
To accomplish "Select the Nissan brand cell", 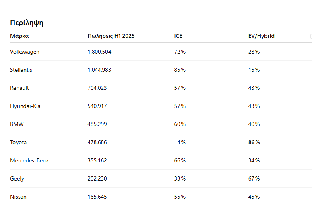I will tap(18, 197).
